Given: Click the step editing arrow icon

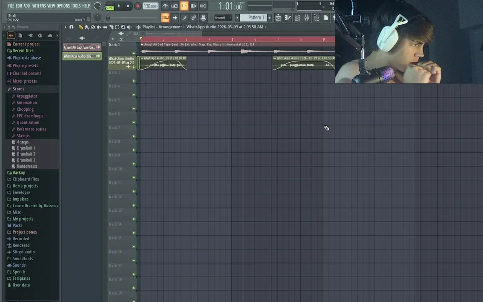Looking at the screenshot, I should click(x=175, y=18).
